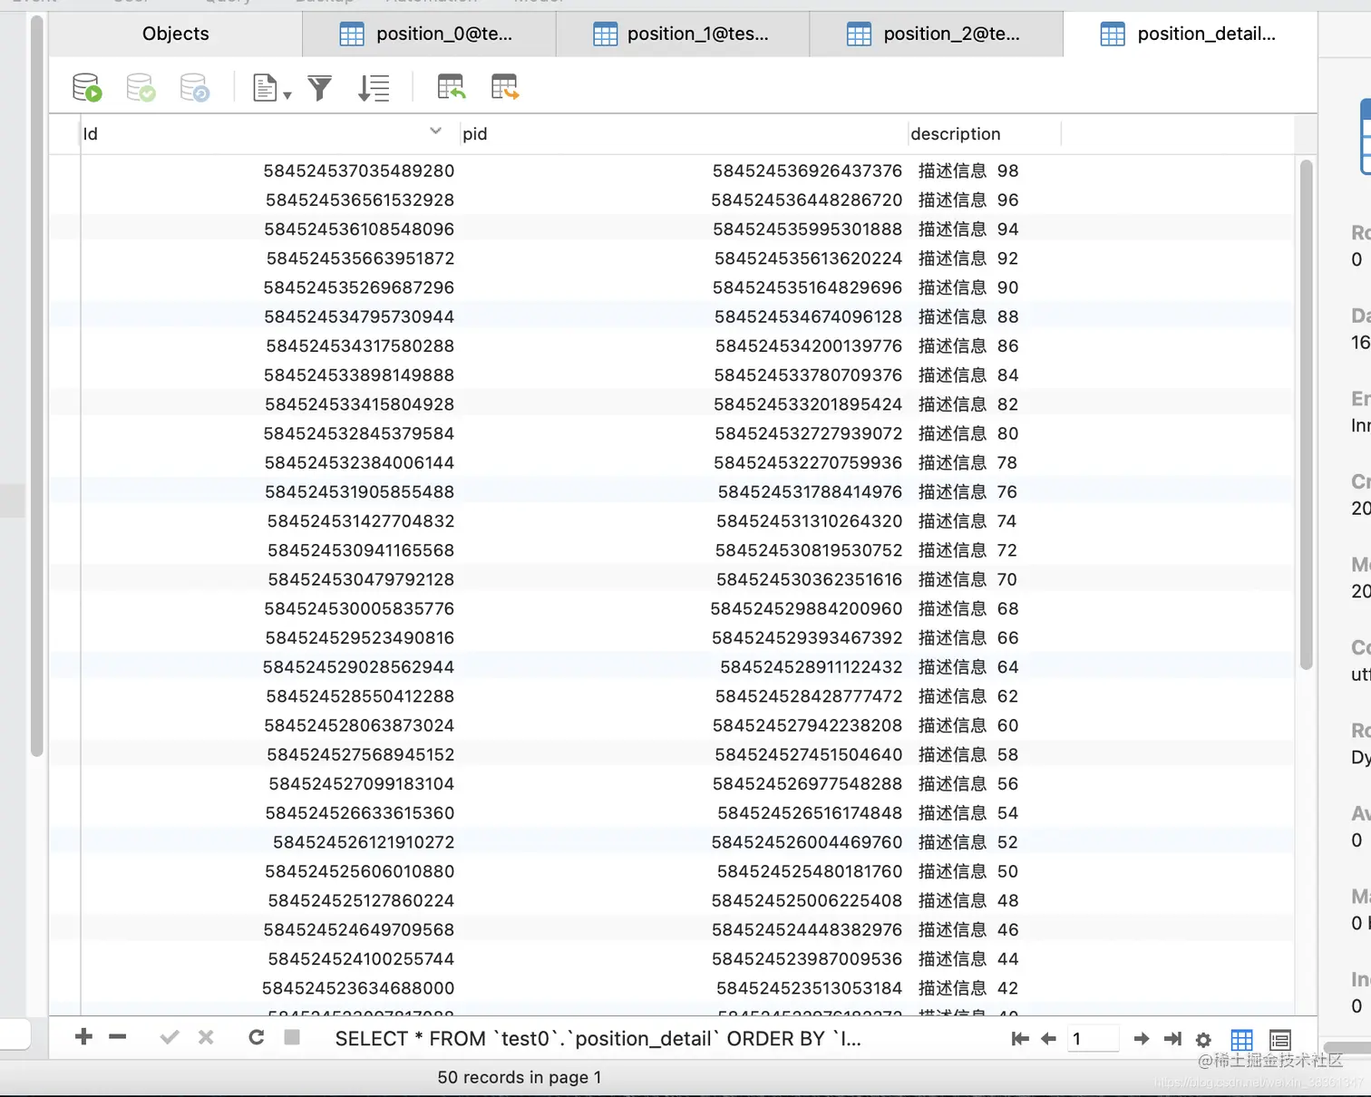Click the Text/memo document toolbar icon
1371x1097 pixels.
pyautogui.click(x=265, y=88)
